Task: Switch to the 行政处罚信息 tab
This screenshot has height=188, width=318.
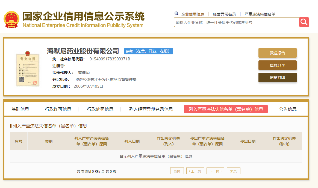Action: (x=100, y=109)
